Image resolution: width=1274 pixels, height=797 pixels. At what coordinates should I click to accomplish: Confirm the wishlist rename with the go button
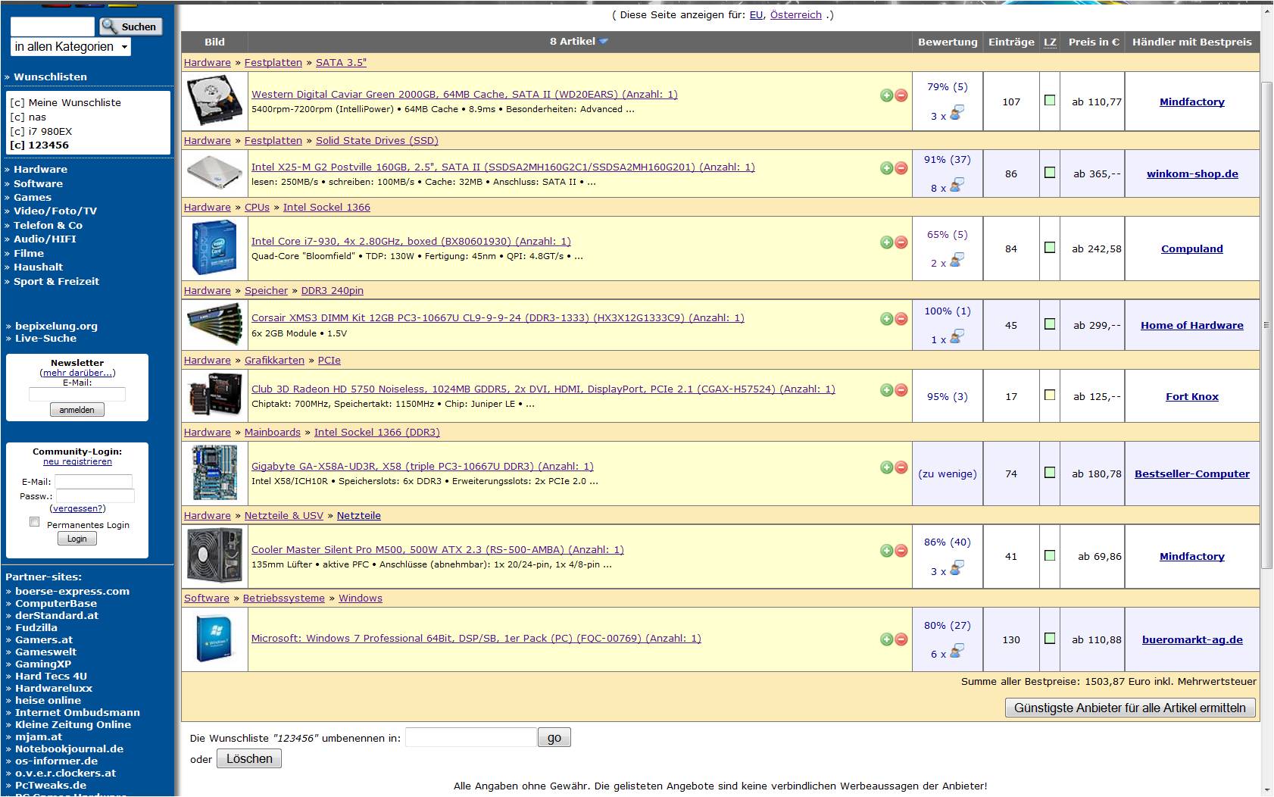point(554,738)
